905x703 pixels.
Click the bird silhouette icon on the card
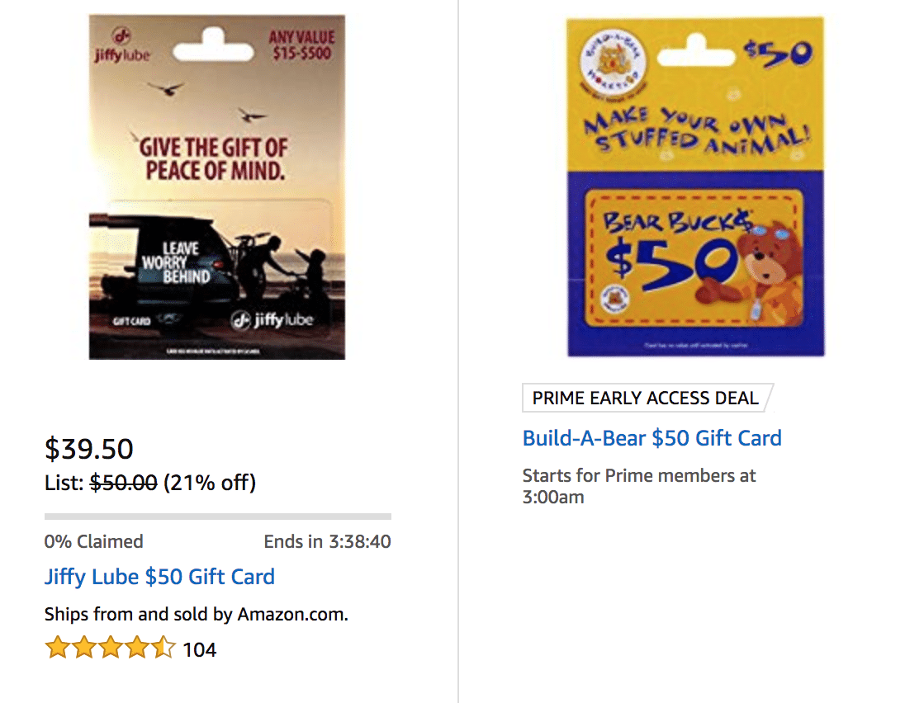tap(168, 88)
